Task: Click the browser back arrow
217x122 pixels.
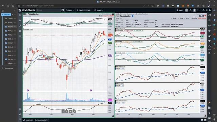Action: tap(3, 6)
